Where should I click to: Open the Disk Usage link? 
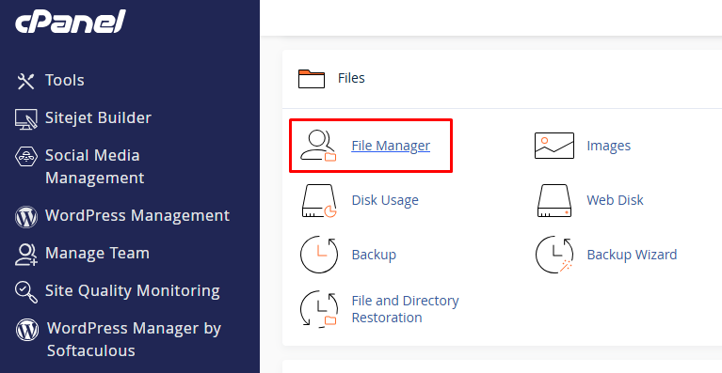click(385, 200)
